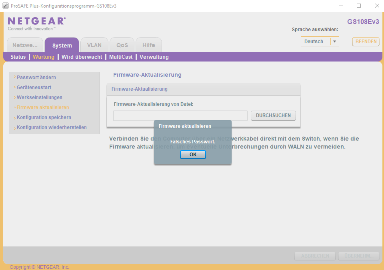Open Konfiguration wiederherstellen

(x=52, y=127)
